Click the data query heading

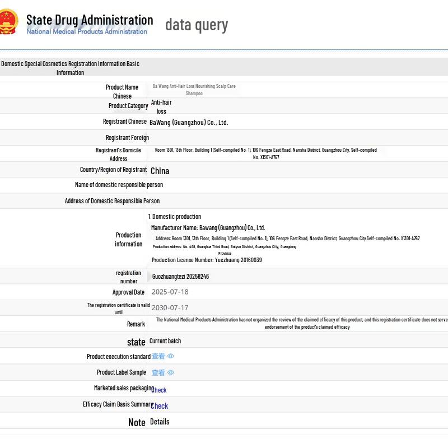(x=197, y=25)
